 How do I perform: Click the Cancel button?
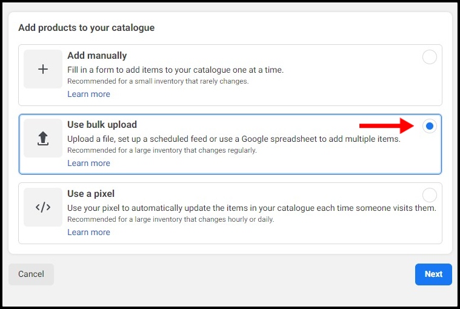[x=31, y=274]
